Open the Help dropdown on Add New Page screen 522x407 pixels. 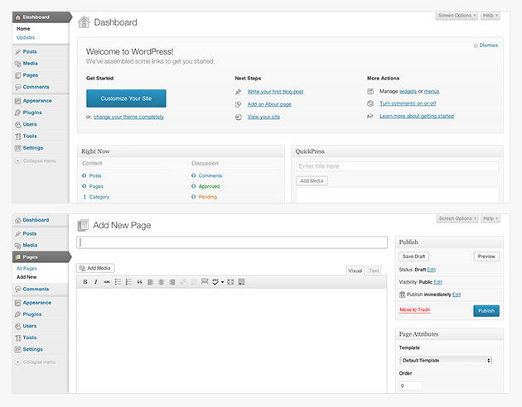(x=491, y=218)
